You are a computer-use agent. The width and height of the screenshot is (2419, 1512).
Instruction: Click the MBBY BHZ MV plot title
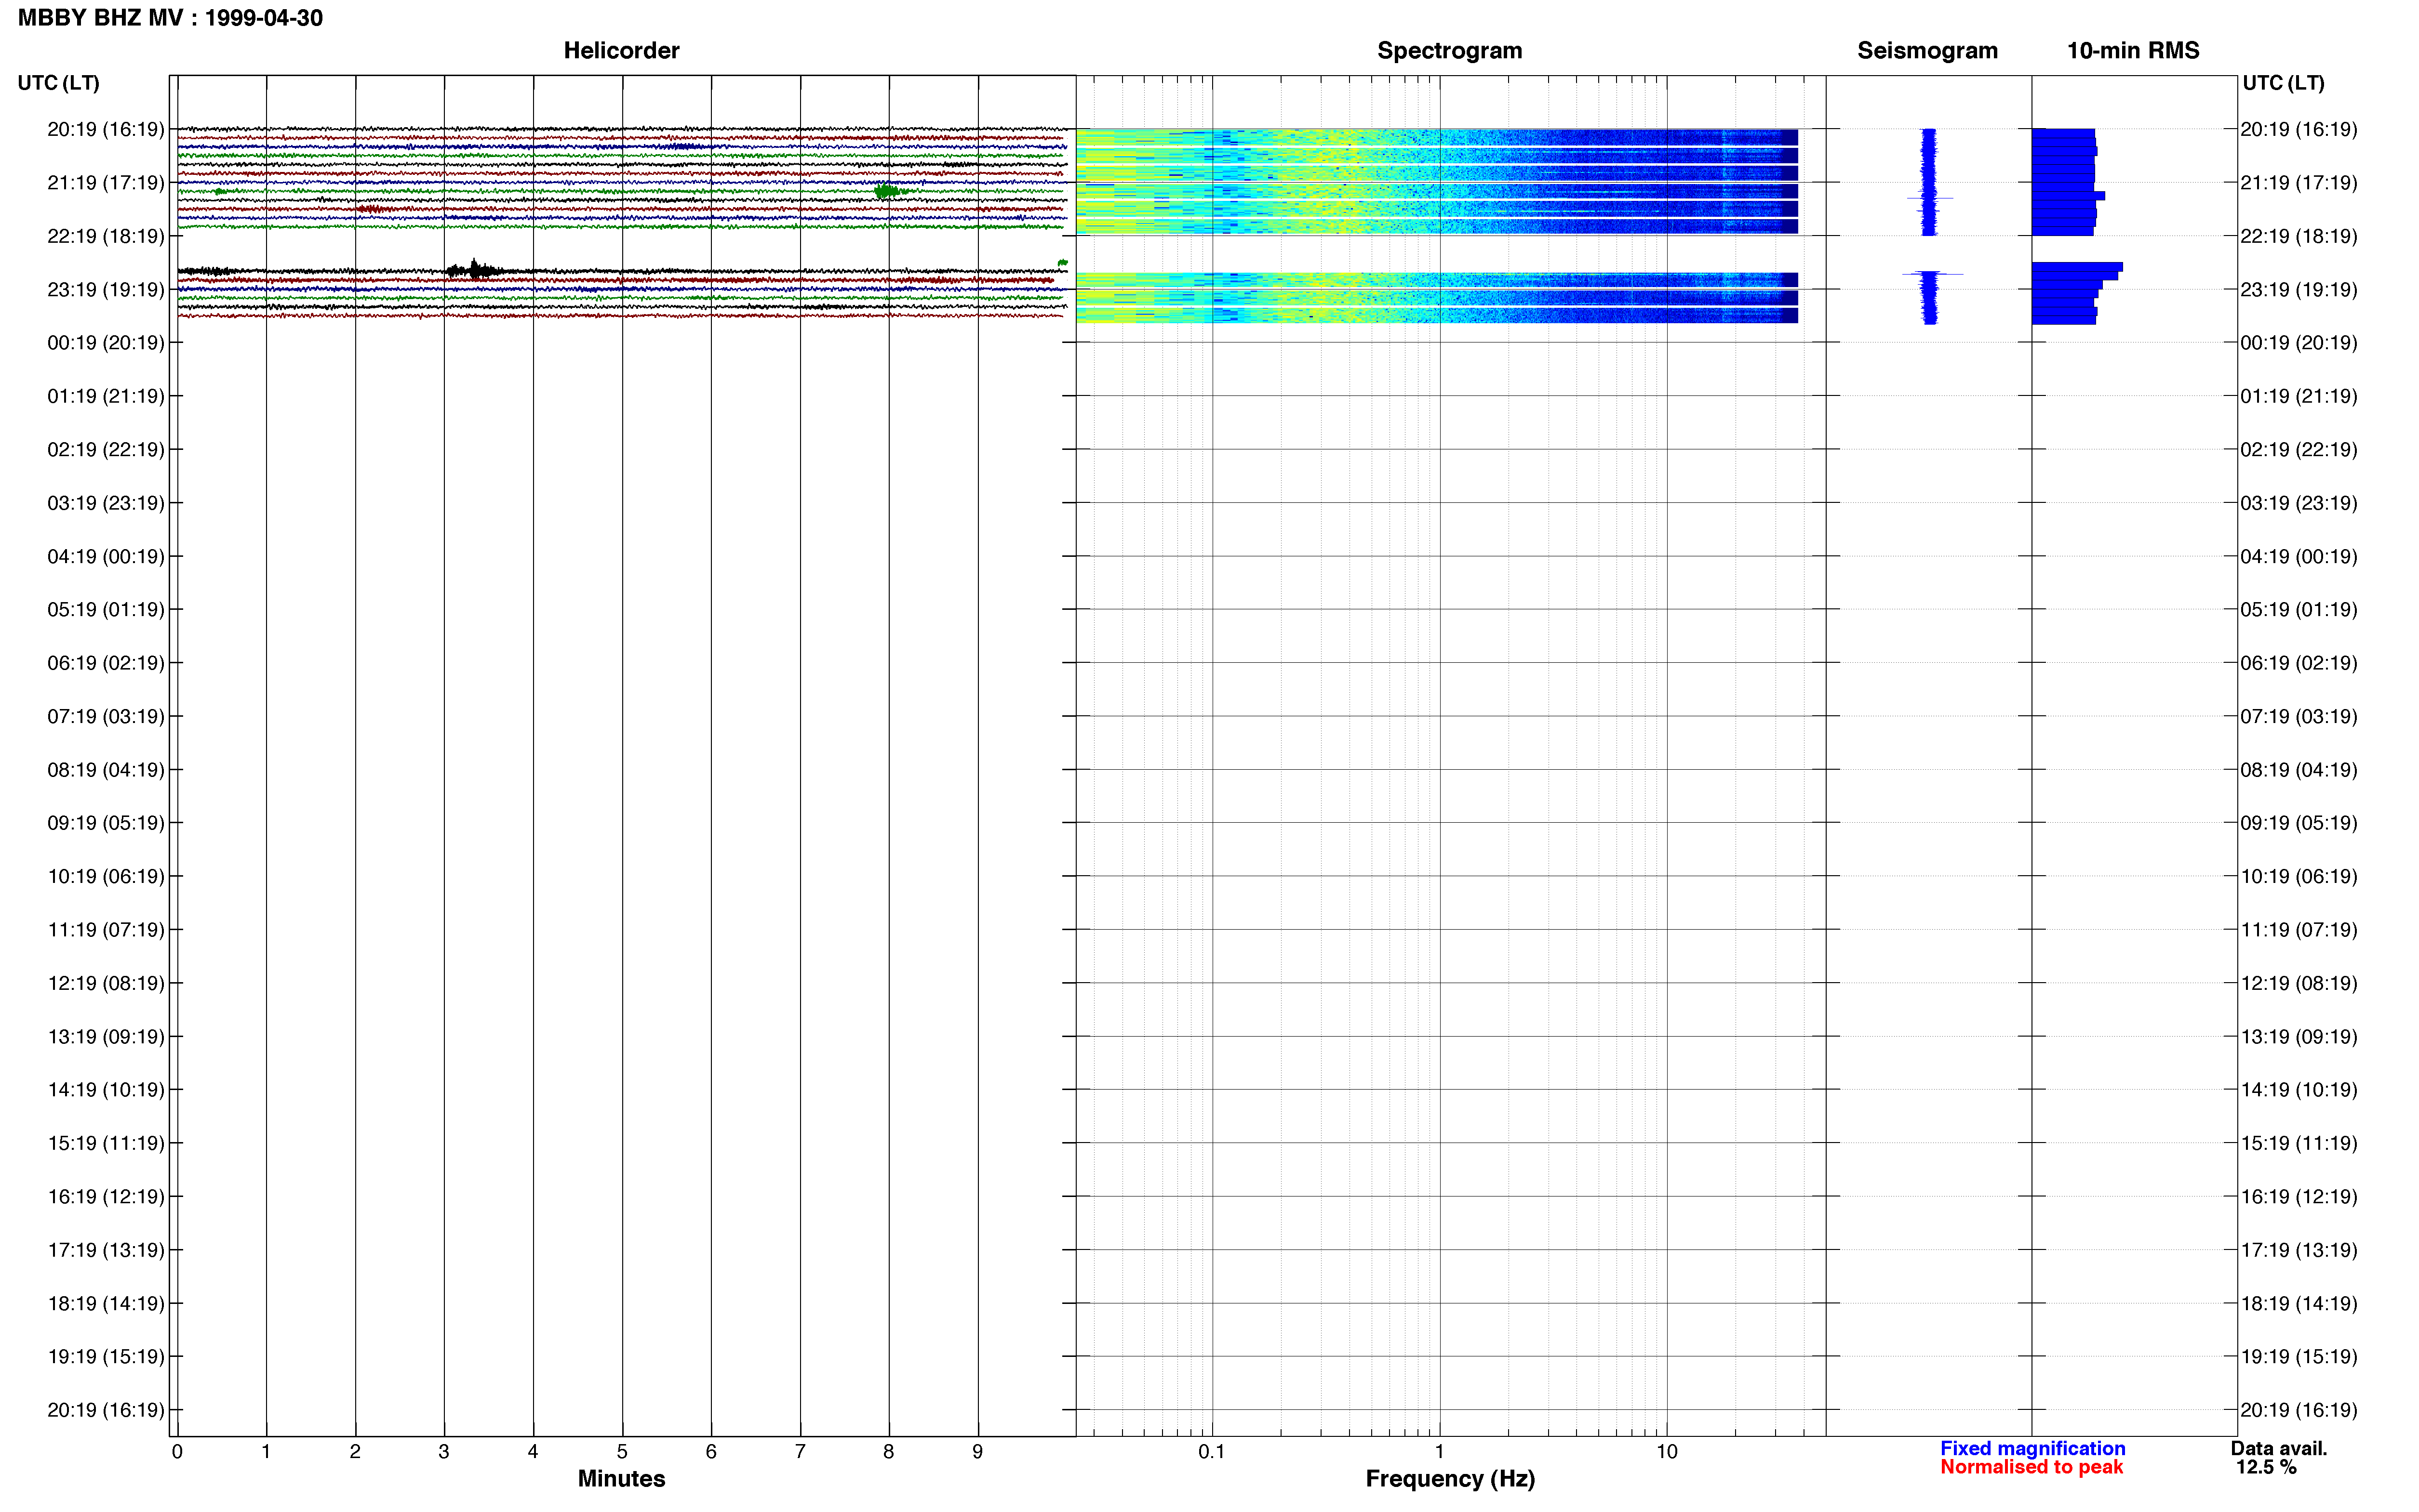coord(170,18)
